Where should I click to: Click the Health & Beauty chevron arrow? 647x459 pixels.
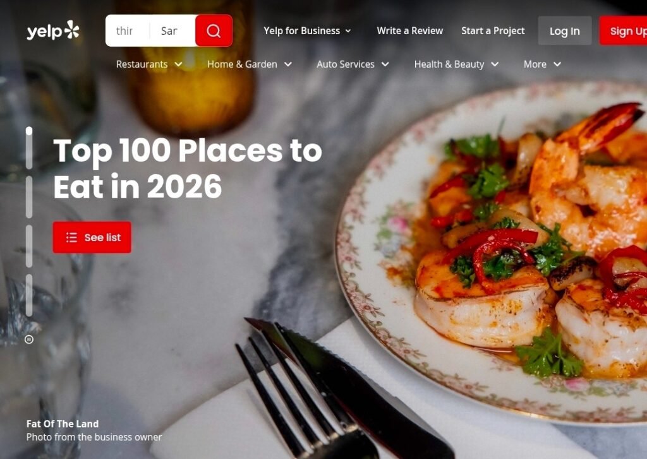495,64
